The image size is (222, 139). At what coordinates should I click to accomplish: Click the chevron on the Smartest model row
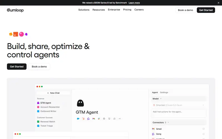203,105
